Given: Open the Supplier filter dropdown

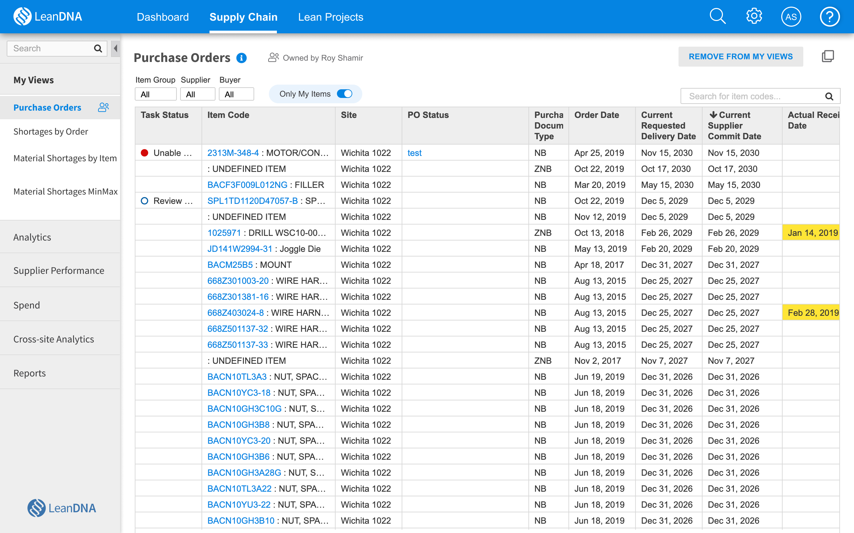Looking at the screenshot, I should [197, 94].
